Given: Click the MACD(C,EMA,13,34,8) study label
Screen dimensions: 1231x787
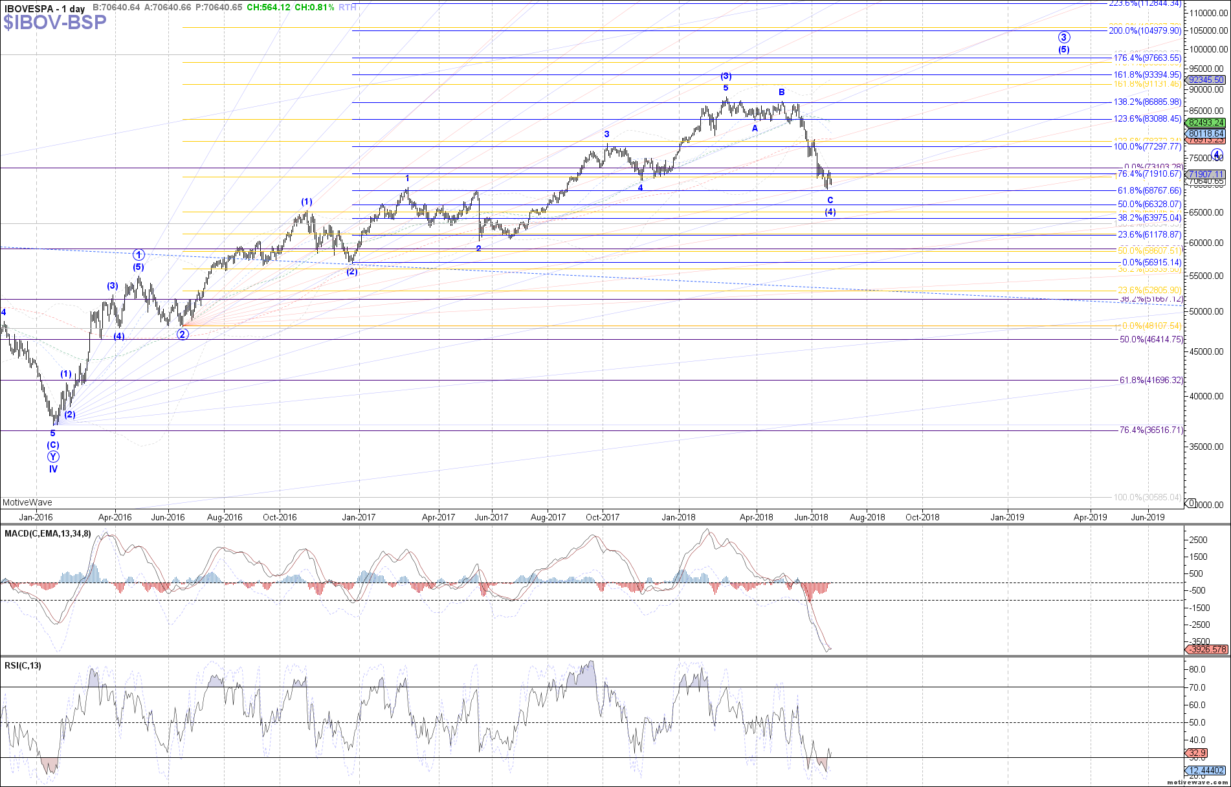Looking at the screenshot, I should [48, 533].
